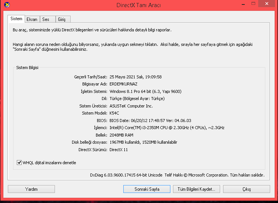Select Türkçe (Bölgesel Ayar: Türkçe) value
This screenshot has height=203, width=278.
pos(137,99)
